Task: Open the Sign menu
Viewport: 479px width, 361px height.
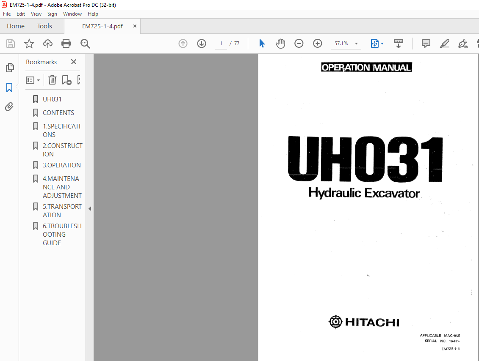Action: pos(52,14)
